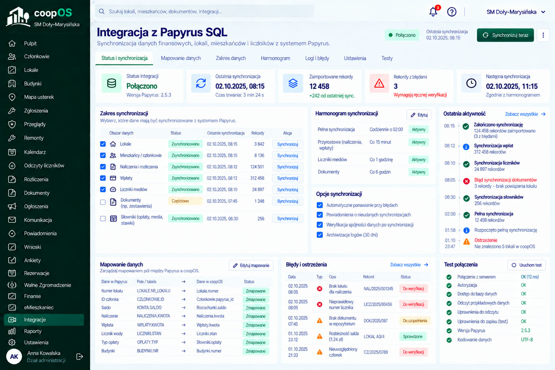
Task: Click the Sprawdzone status for LOKAL A3/4
Action: (x=413, y=336)
